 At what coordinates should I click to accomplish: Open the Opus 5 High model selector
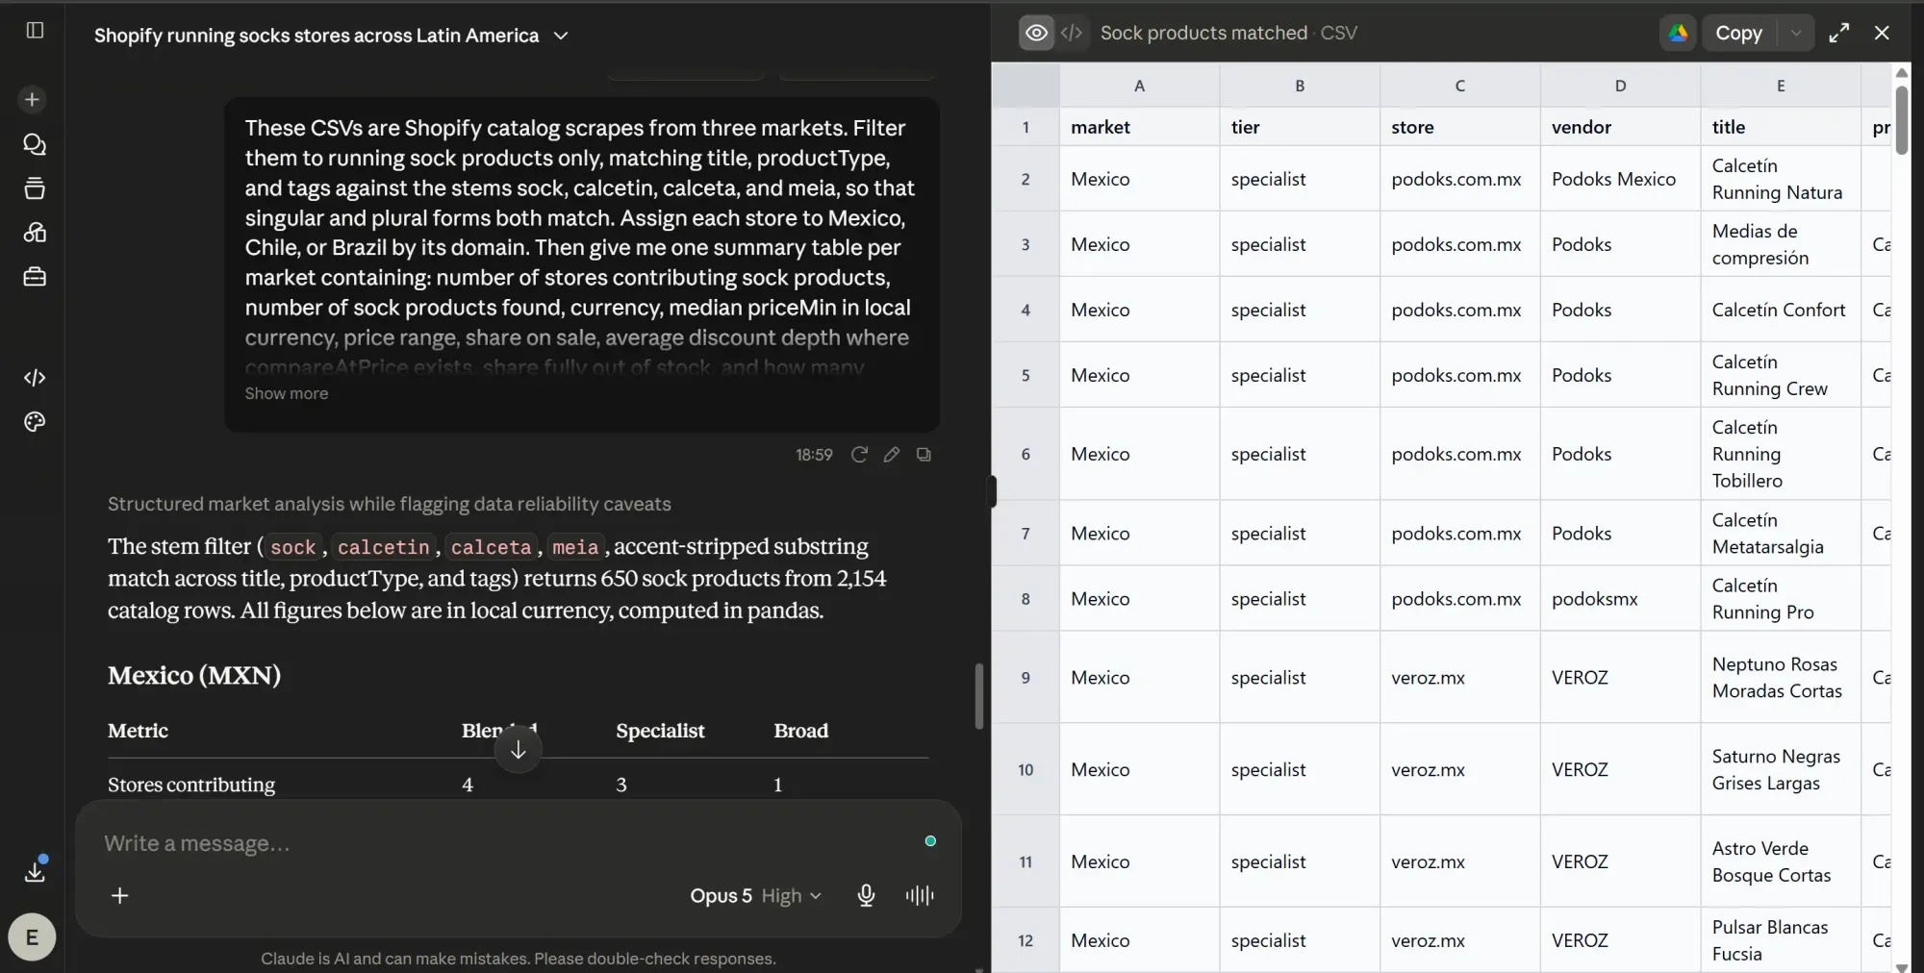756,895
